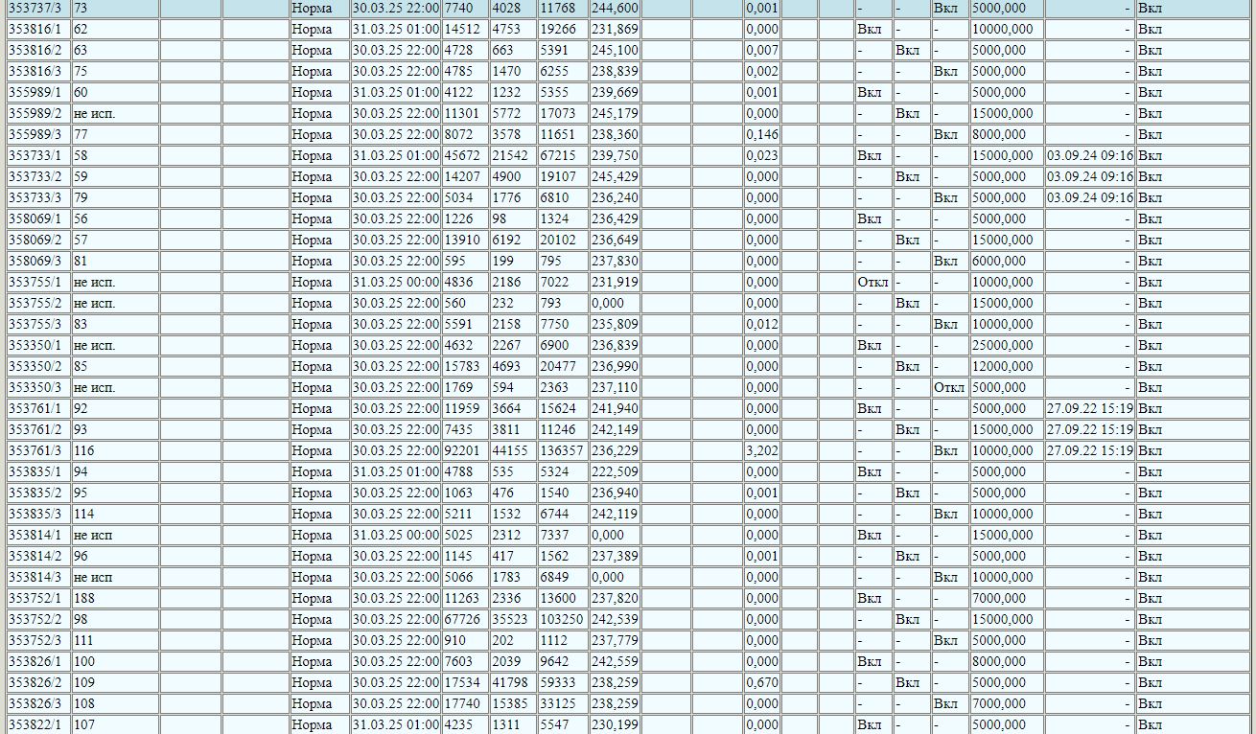Click the 25000,000 limit cell
The height and width of the screenshot is (734, 1256).
1007,345
